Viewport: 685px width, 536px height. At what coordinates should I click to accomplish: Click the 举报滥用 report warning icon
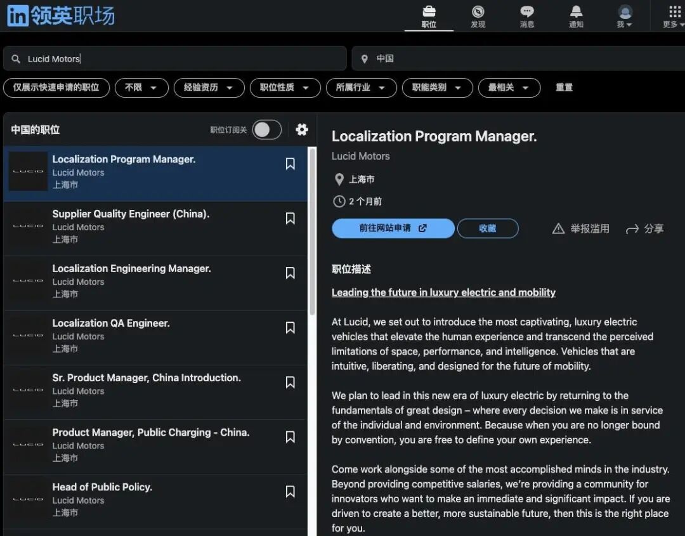(558, 228)
